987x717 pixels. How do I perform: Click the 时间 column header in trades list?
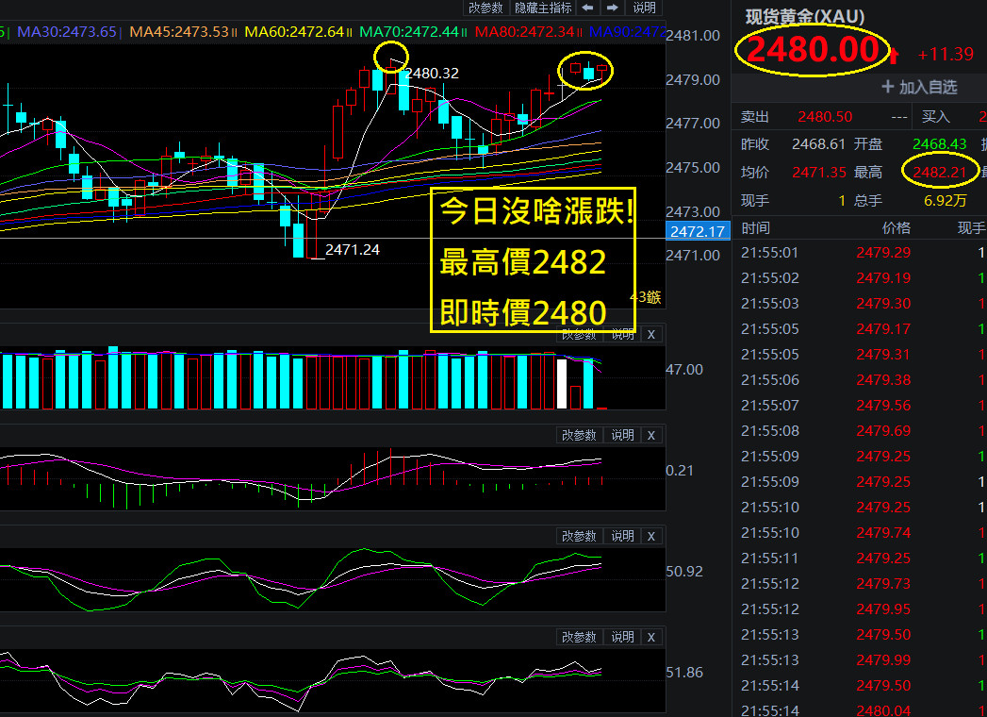pyautogui.click(x=755, y=228)
